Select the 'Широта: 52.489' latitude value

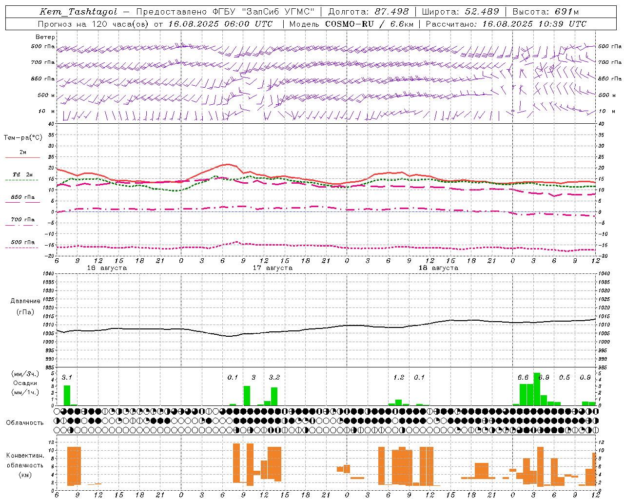pos(460,12)
